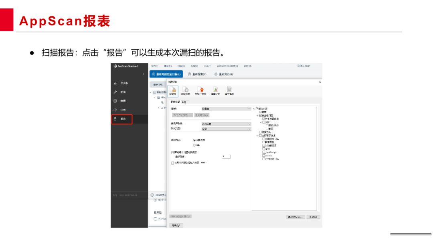
Task: Click the 帮助 help button at dialog bottom
Action: tap(176, 226)
